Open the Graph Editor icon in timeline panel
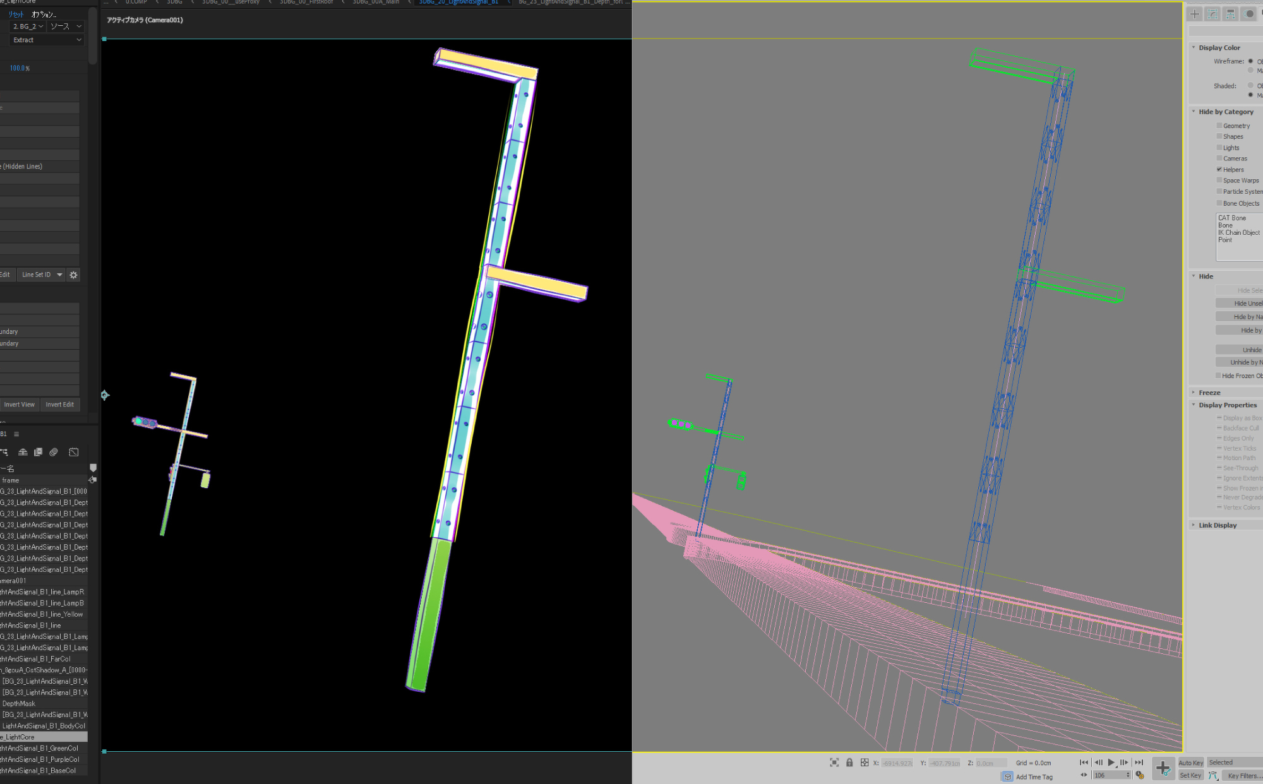This screenshot has width=1263, height=784. (73, 452)
